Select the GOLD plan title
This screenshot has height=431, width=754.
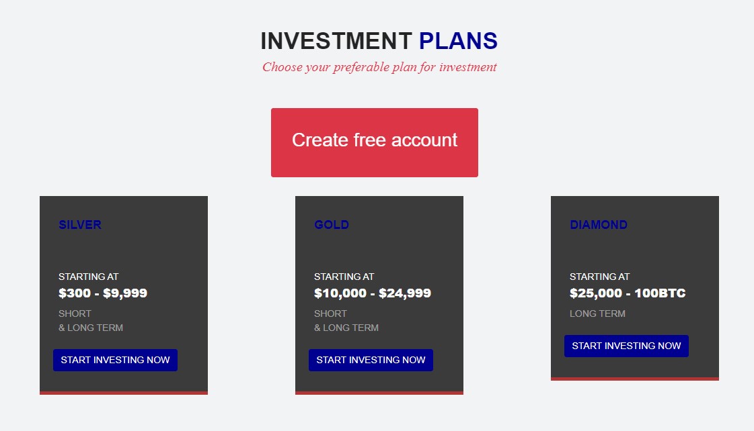tap(332, 225)
